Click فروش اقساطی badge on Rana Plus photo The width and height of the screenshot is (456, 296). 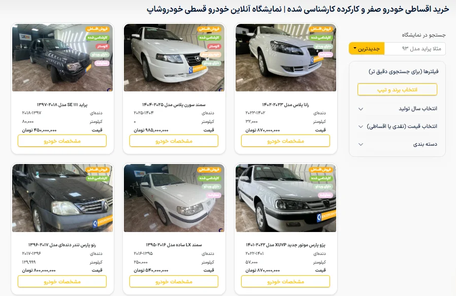pyautogui.click(x=321, y=29)
